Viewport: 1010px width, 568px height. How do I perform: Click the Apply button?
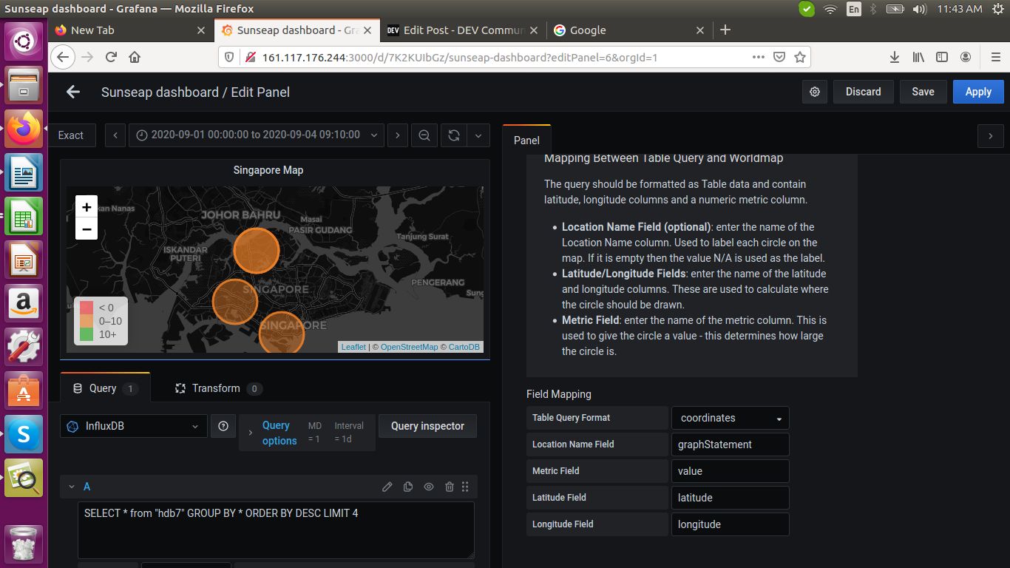(977, 92)
